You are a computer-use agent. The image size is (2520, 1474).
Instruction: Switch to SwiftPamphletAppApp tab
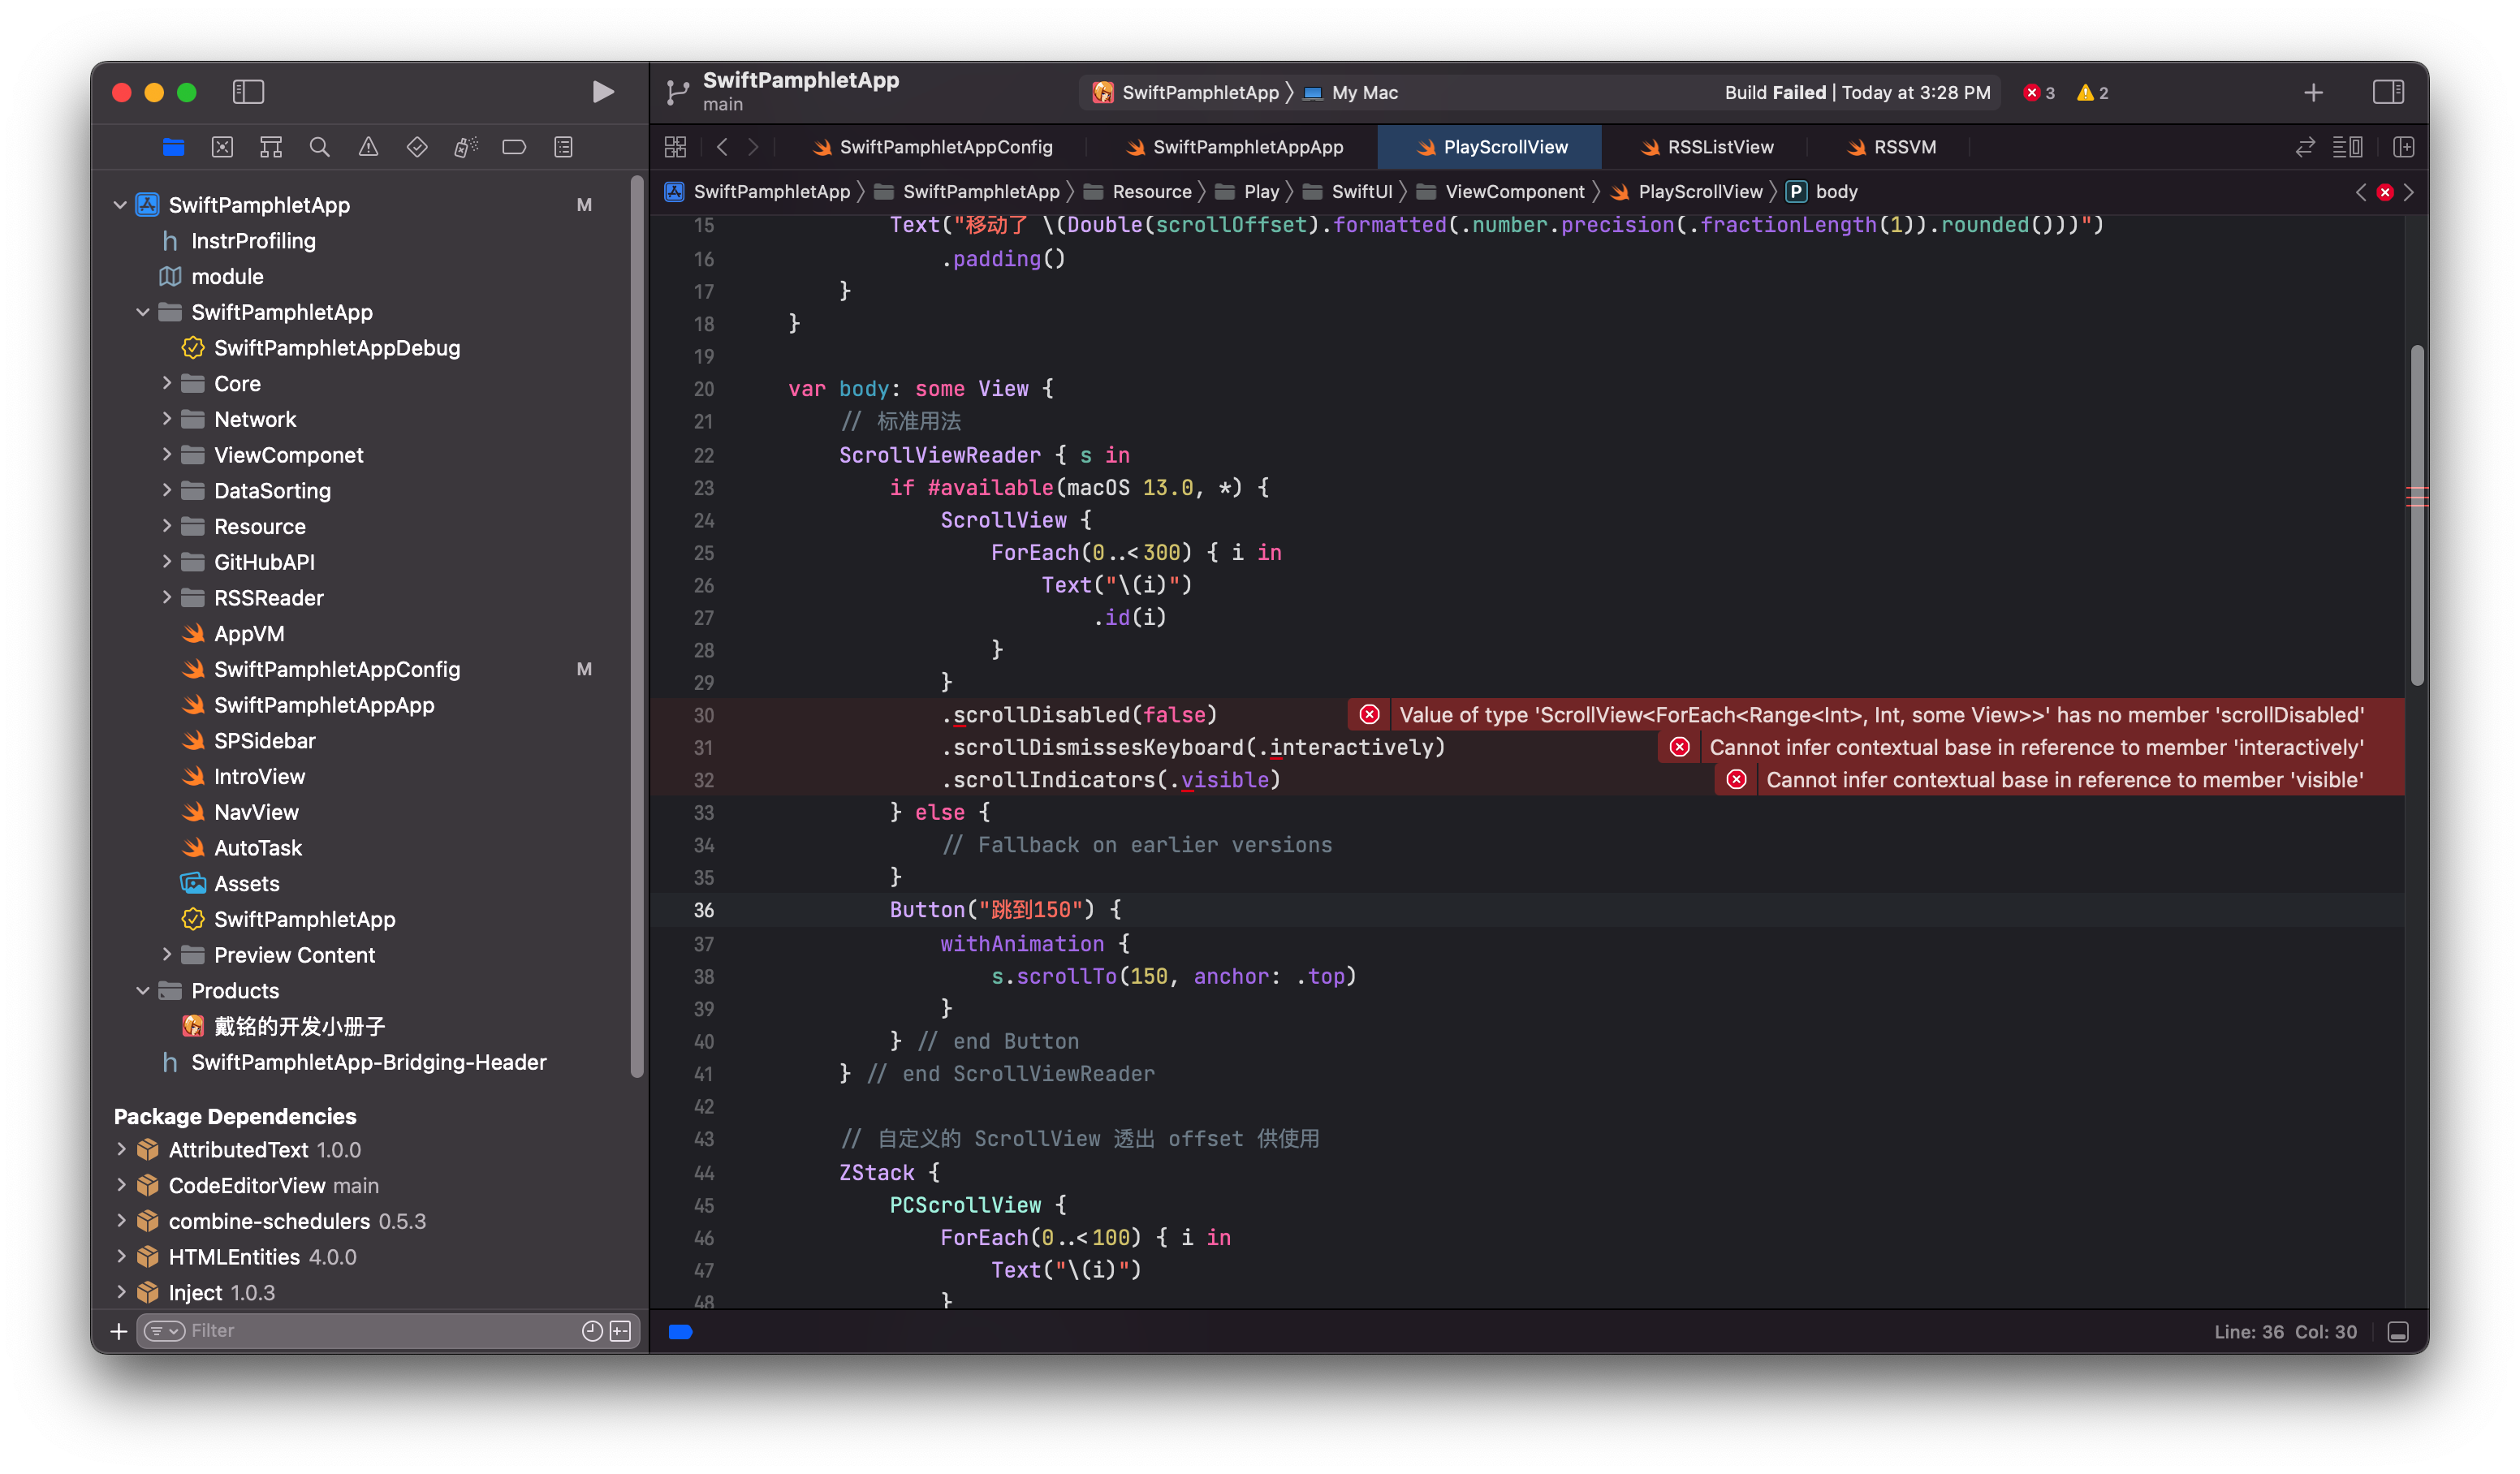click(1233, 147)
